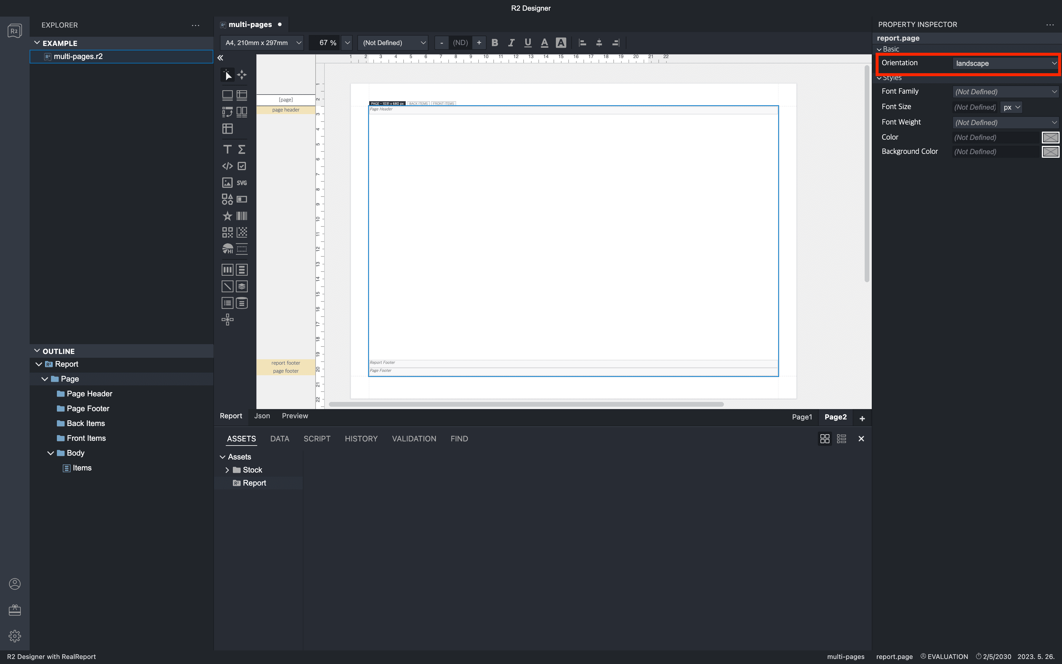Open the font (Not Defined) toolbar dropdown
Image resolution: width=1062 pixels, height=664 pixels.
tap(393, 43)
